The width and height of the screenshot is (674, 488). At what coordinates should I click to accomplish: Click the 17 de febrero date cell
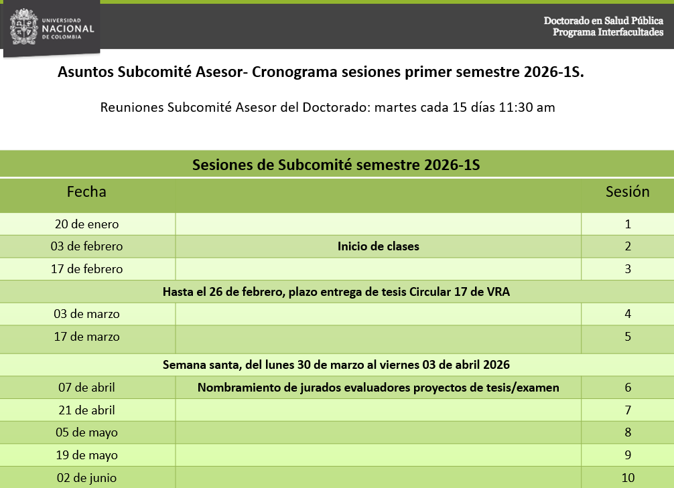(86, 269)
